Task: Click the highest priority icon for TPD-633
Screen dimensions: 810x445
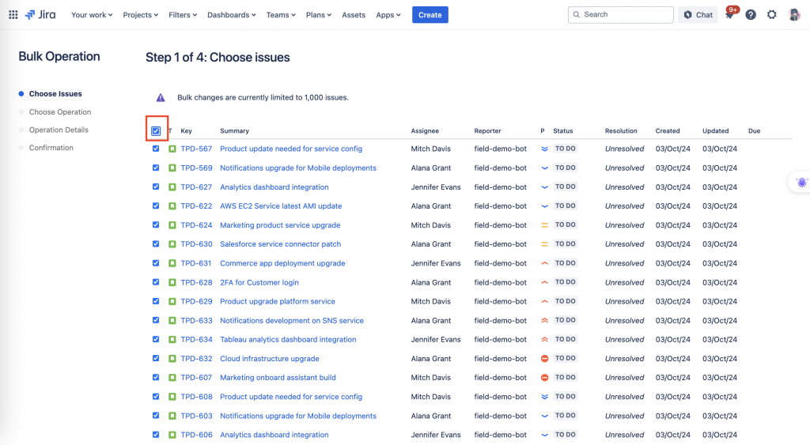Action: coord(544,321)
